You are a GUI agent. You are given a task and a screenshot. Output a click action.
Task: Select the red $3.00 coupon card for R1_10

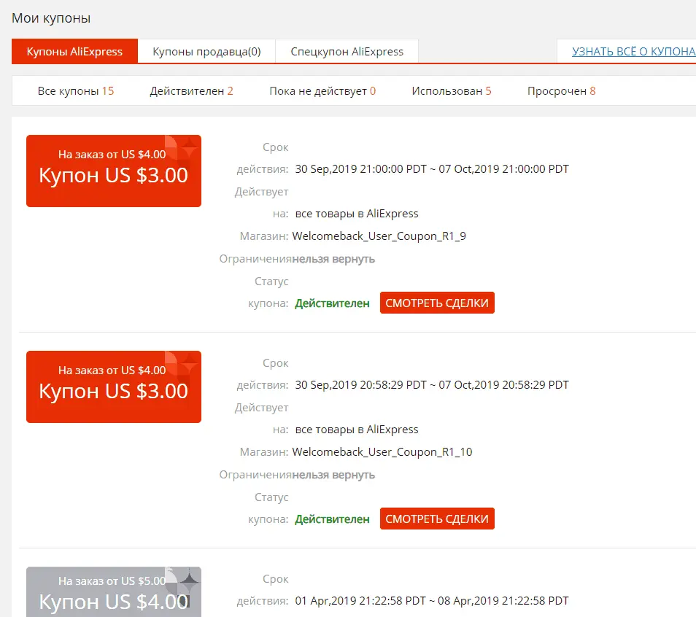click(x=114, y=387)
